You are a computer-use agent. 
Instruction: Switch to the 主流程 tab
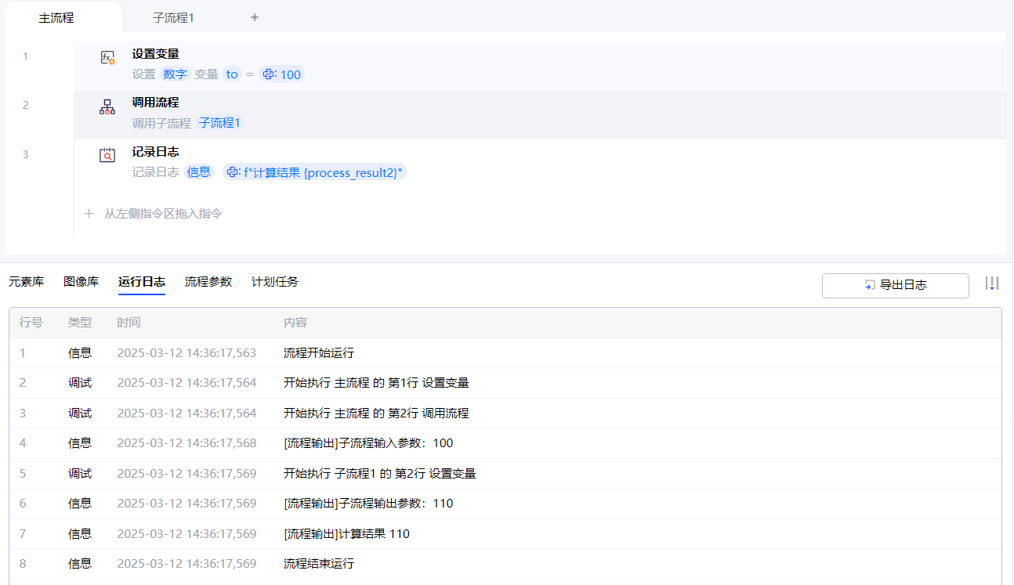[x=56, y=17]
